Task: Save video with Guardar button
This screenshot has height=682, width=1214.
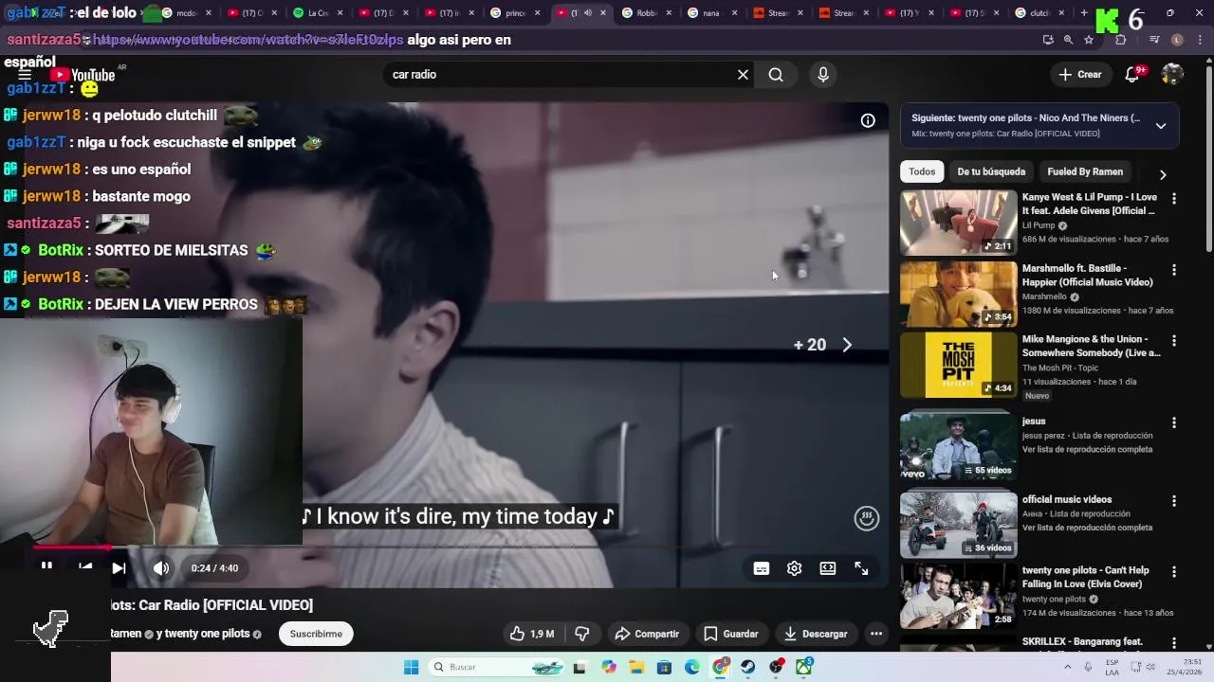Action: point(730,634)
